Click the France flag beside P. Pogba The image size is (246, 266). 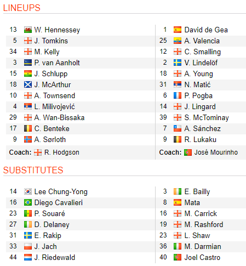point(178,95)
